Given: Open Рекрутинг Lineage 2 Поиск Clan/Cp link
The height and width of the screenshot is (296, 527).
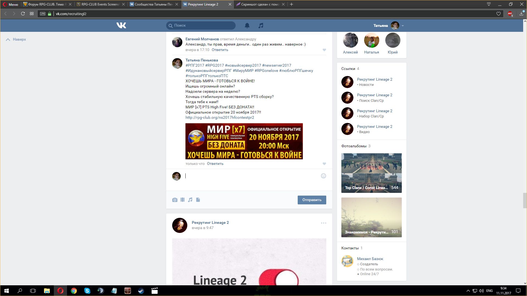Looking at the screenshot, I should (375, 95).
